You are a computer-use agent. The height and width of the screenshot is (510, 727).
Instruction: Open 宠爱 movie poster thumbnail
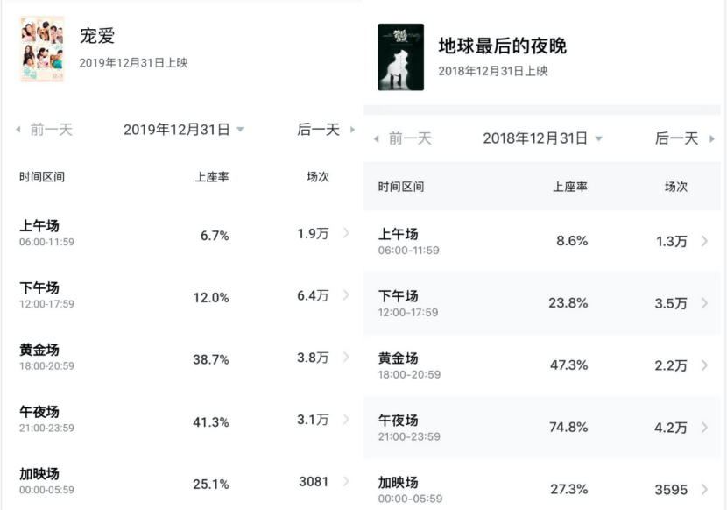coord(42,49)
